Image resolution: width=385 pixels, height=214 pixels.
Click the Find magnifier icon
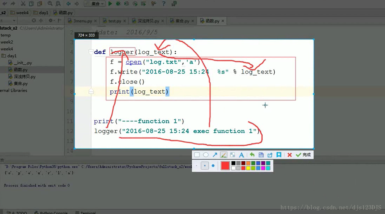50,4
